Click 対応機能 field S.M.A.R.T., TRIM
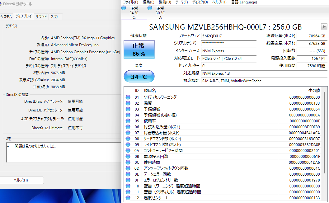329x203 pixels. (x=264, y=81)
